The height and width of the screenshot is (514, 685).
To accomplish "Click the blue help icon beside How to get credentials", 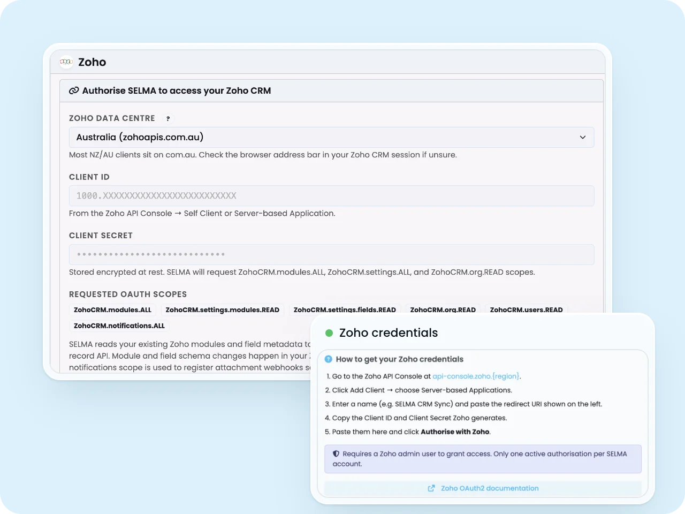I will click(329, 359).
